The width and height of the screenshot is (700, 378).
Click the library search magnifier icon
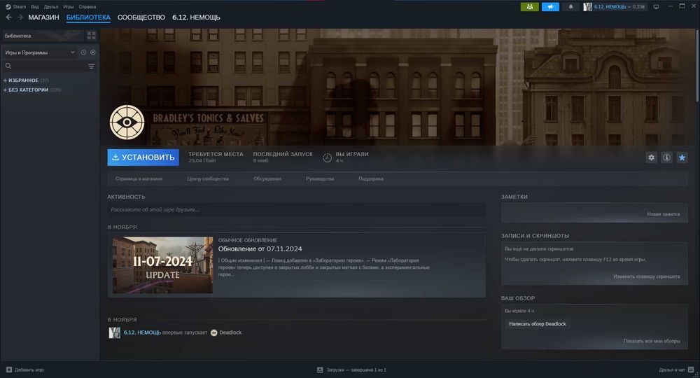(x=8, y=66)
